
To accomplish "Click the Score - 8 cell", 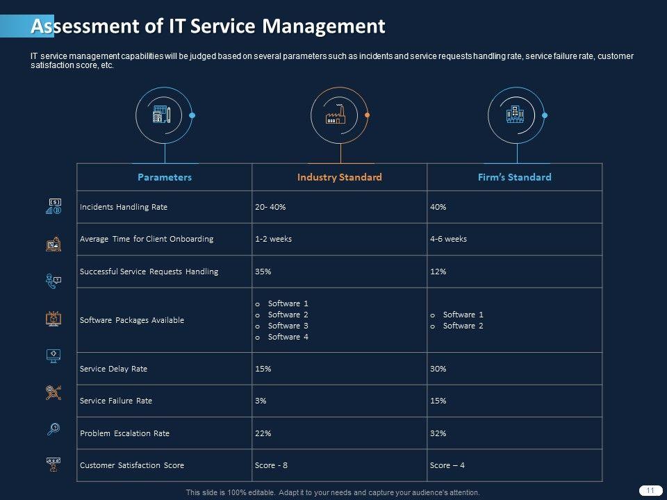I will click(340, 465).
